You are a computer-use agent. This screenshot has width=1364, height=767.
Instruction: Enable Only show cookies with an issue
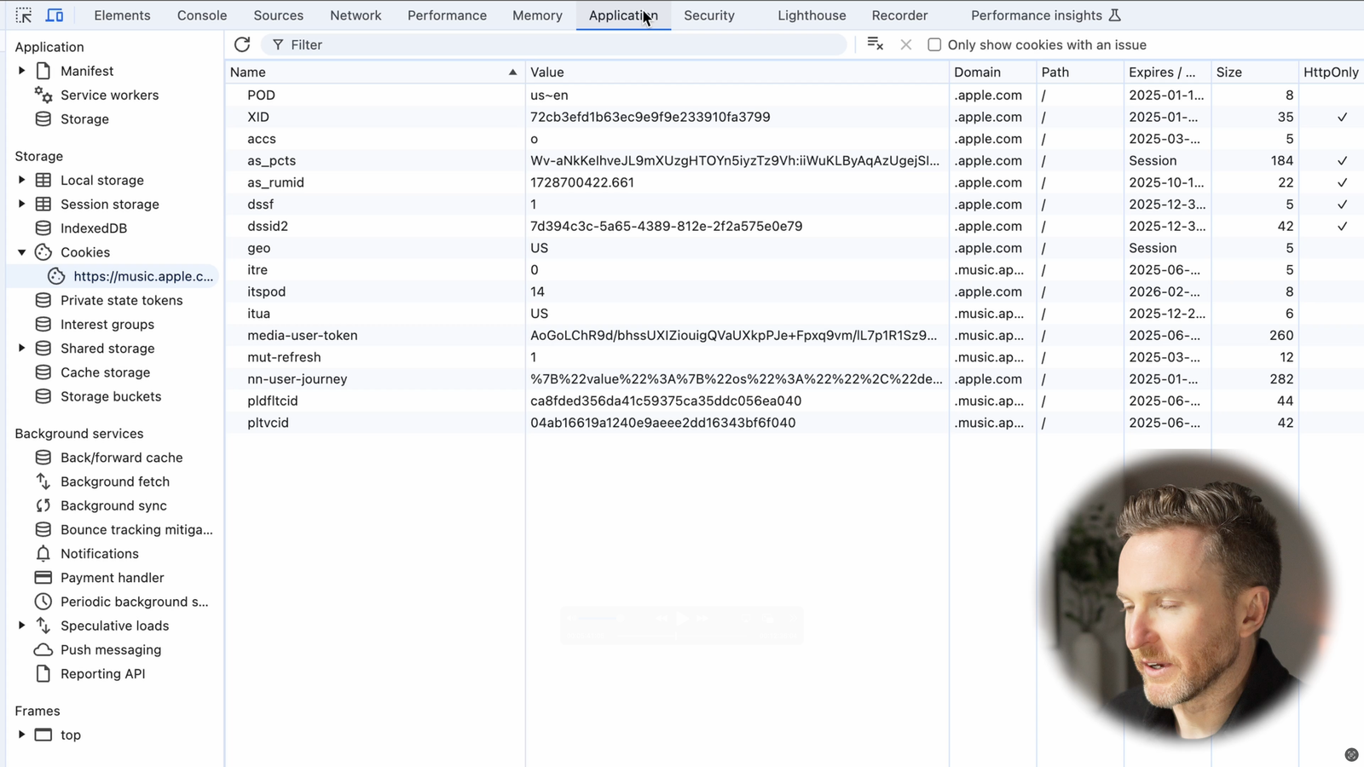[934, 44]
